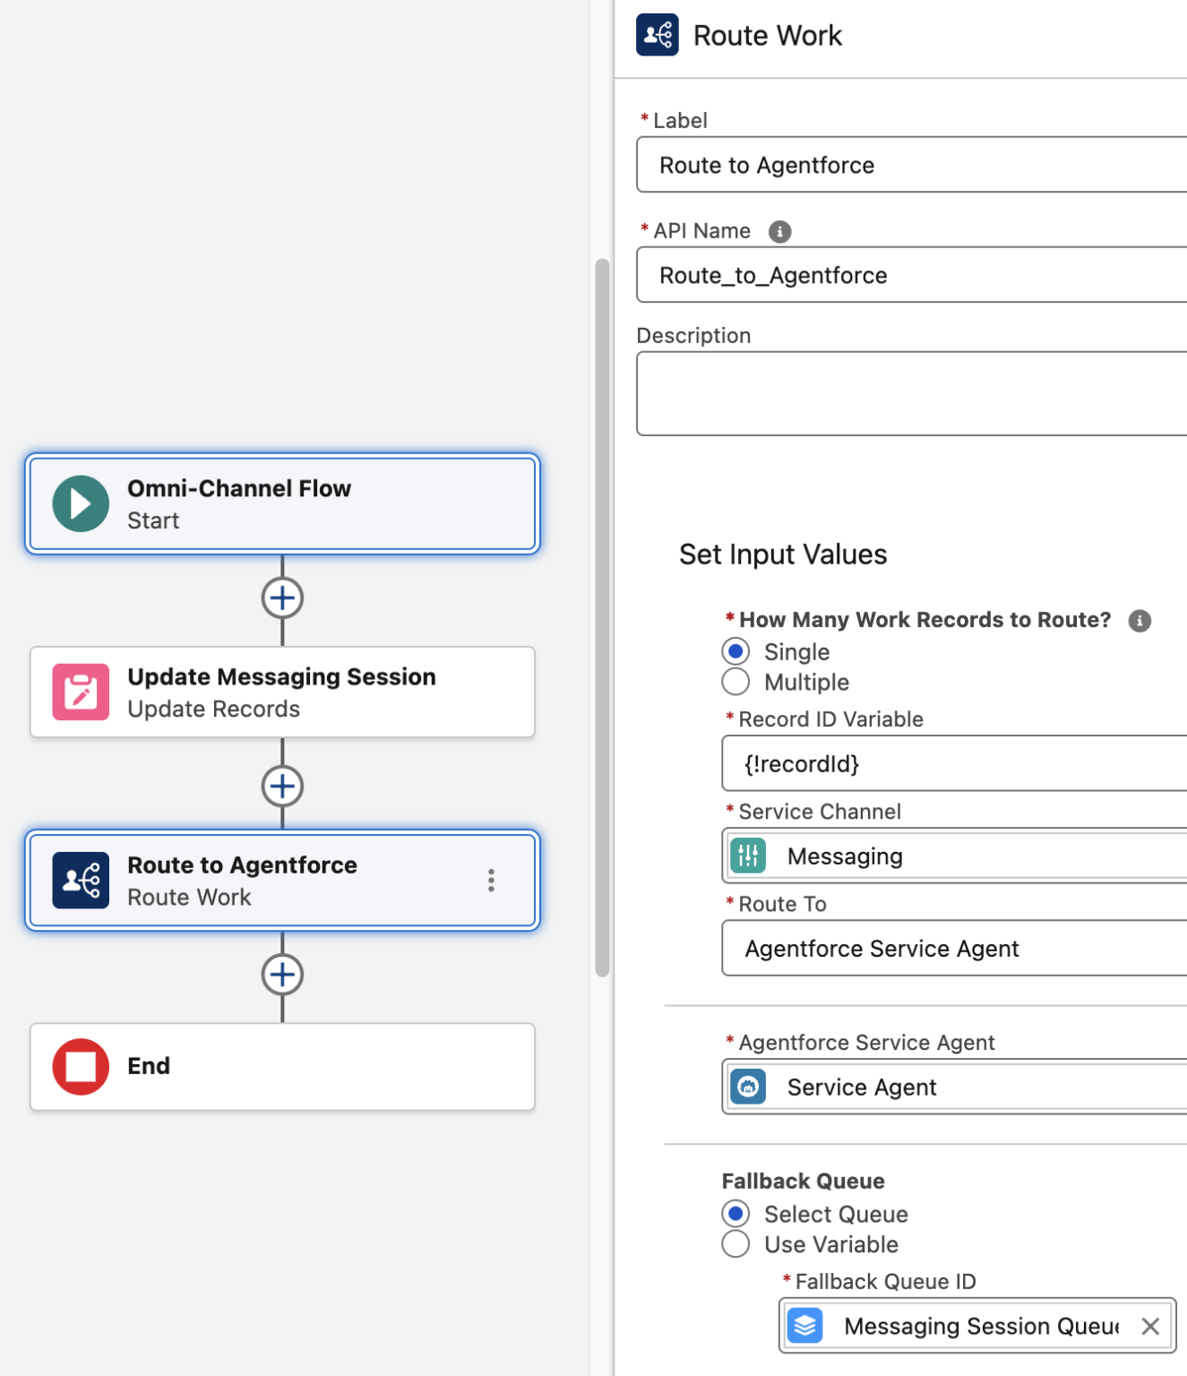
Task: Click the Set Input Values heading
Action: tap(783, 555)
